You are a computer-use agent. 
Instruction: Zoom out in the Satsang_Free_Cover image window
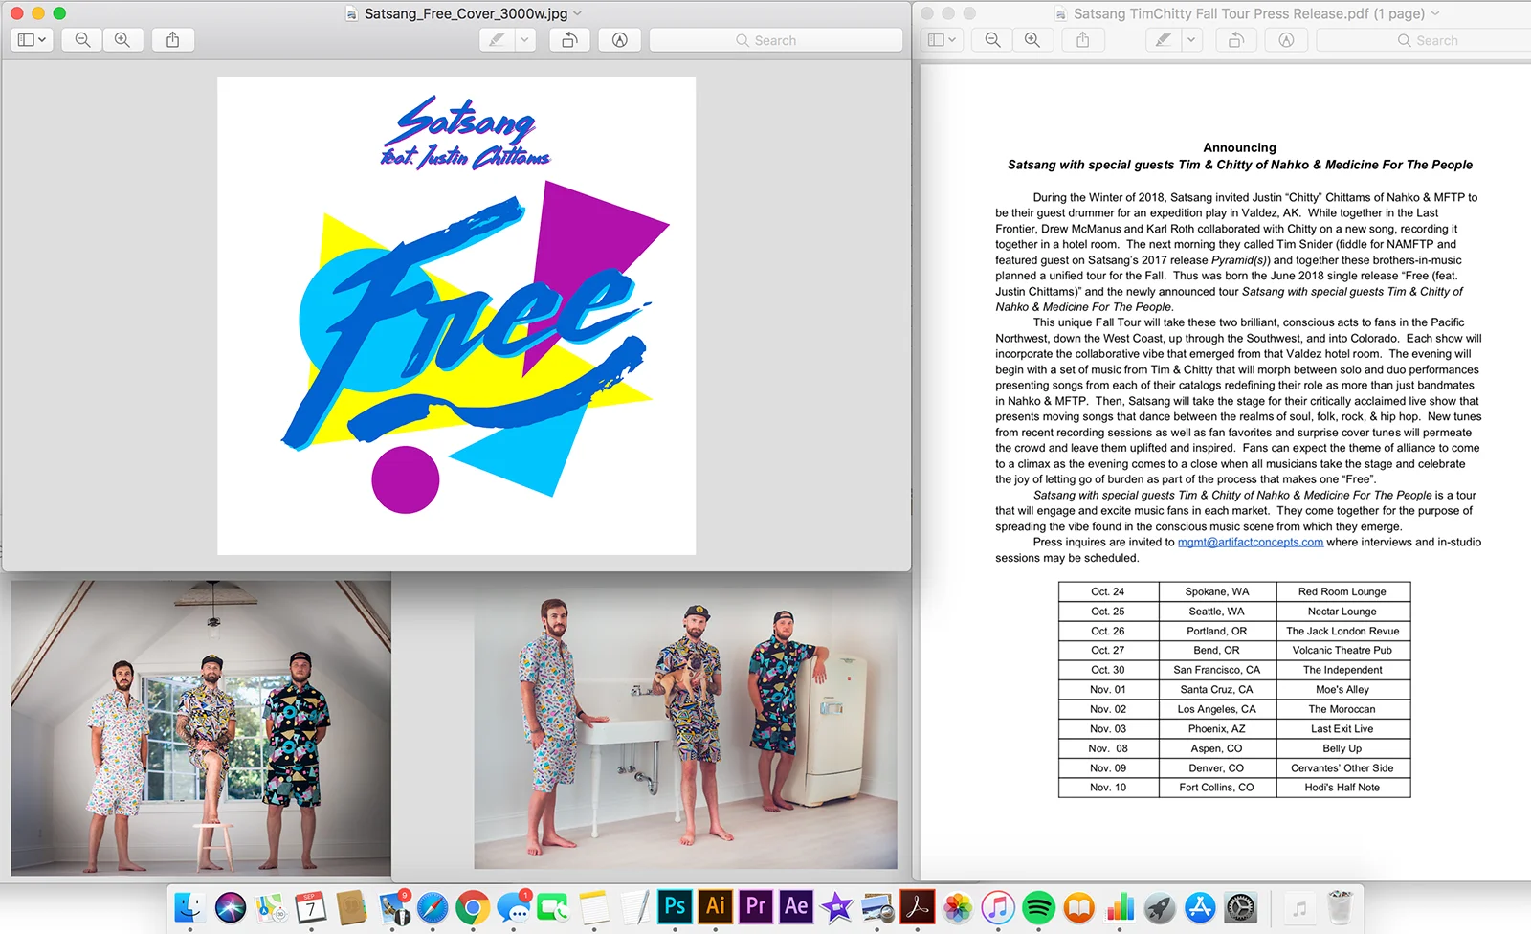(83, 40)
